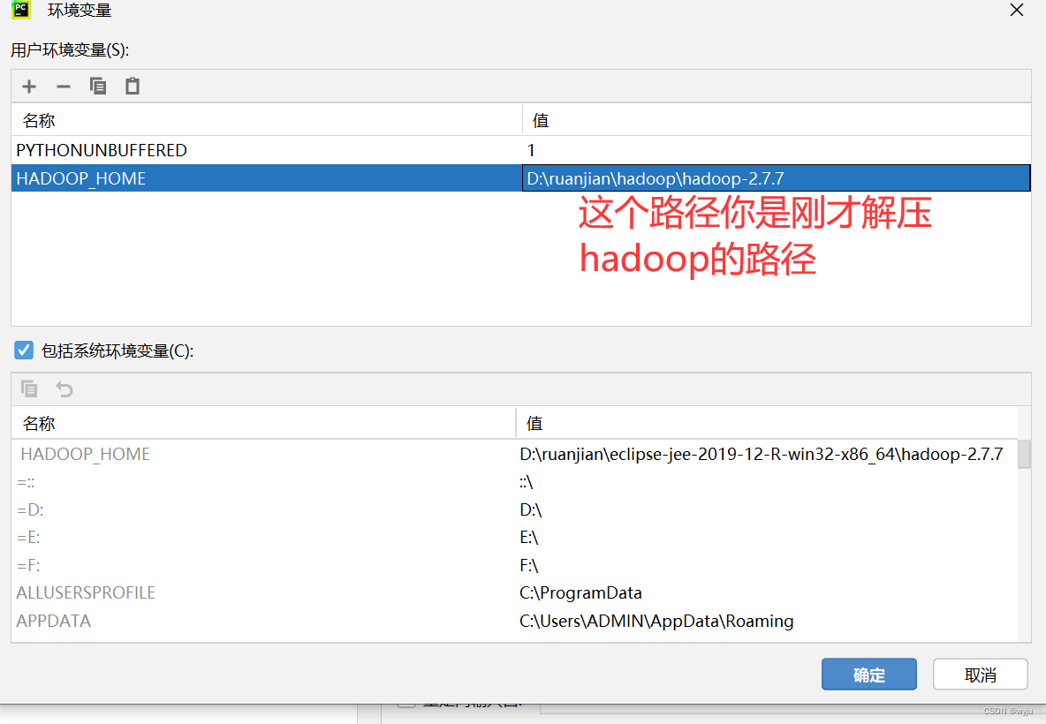The height and width of the screenshot is (724, 1046).
Task: Click the remove variable minus icon
Action: click(x=64, y=86)
